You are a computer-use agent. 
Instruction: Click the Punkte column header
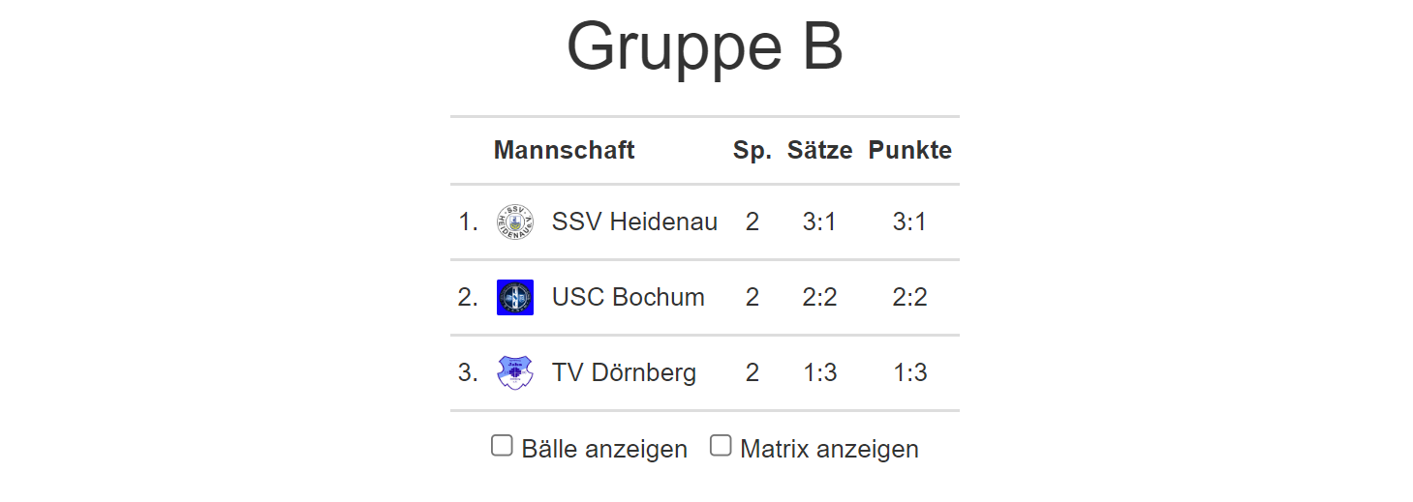click(909, 150)
